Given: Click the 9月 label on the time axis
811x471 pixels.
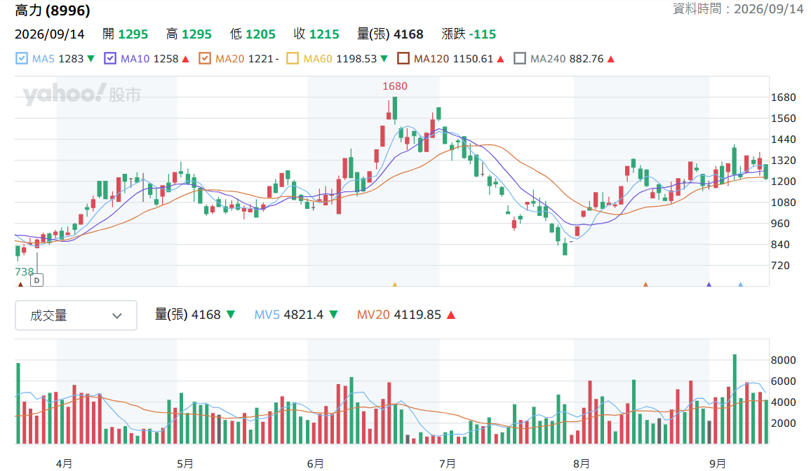Looking at the screenshot, I should [x=718, y=464].
